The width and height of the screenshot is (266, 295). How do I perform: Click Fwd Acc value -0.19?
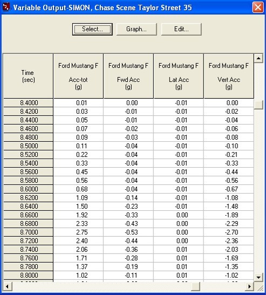(128, 267)
